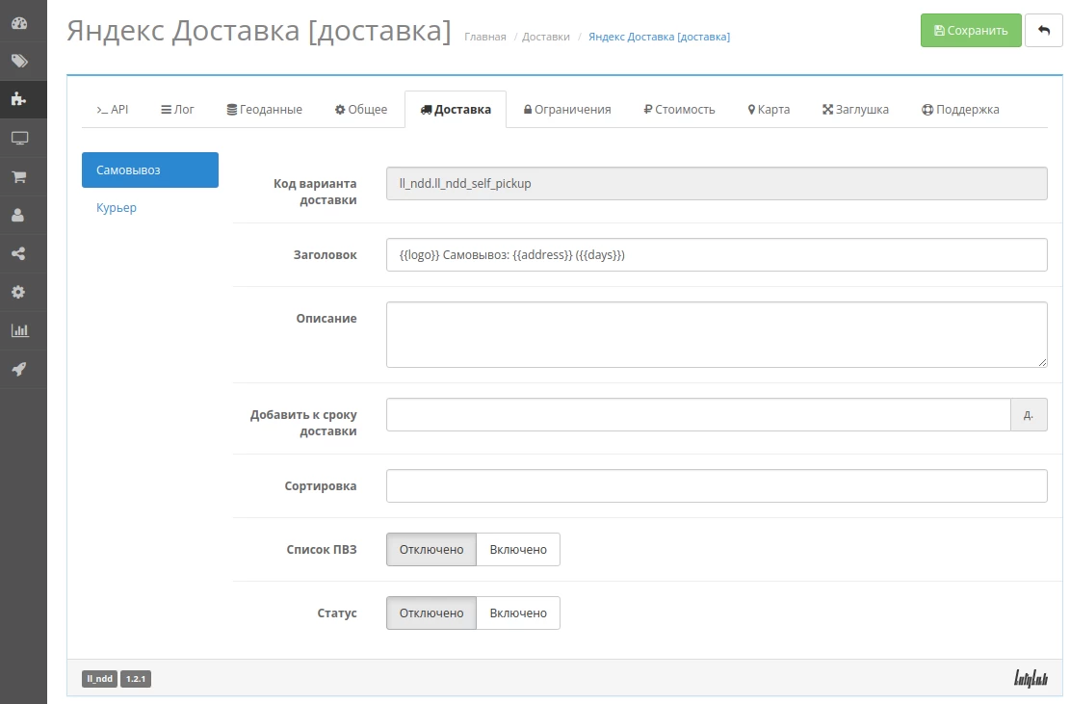The width and height of the screenshot is (1070, 704).
Task: Open the rocket icon in sidebar
Action: click(19, 369)
